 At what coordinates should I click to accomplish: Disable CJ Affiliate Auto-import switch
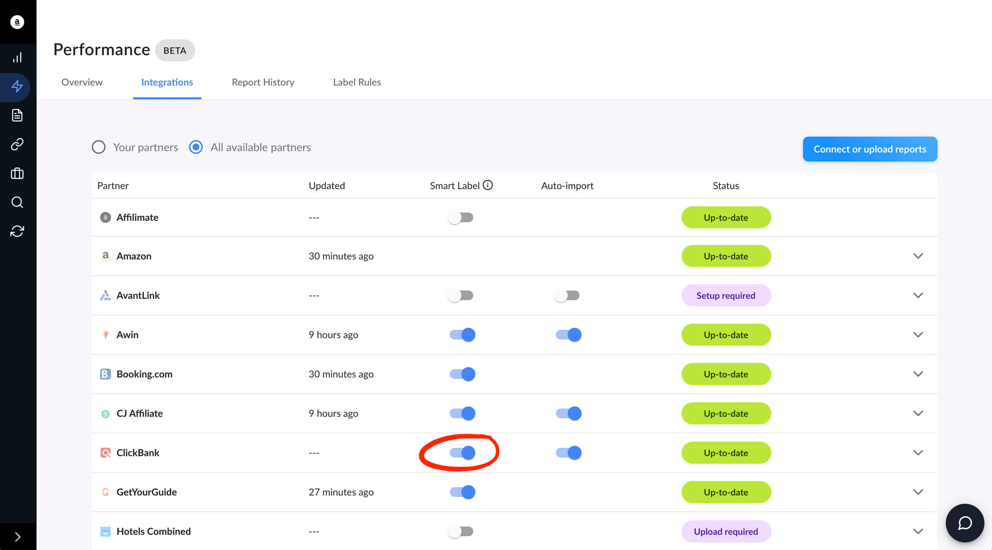(568, 413)
